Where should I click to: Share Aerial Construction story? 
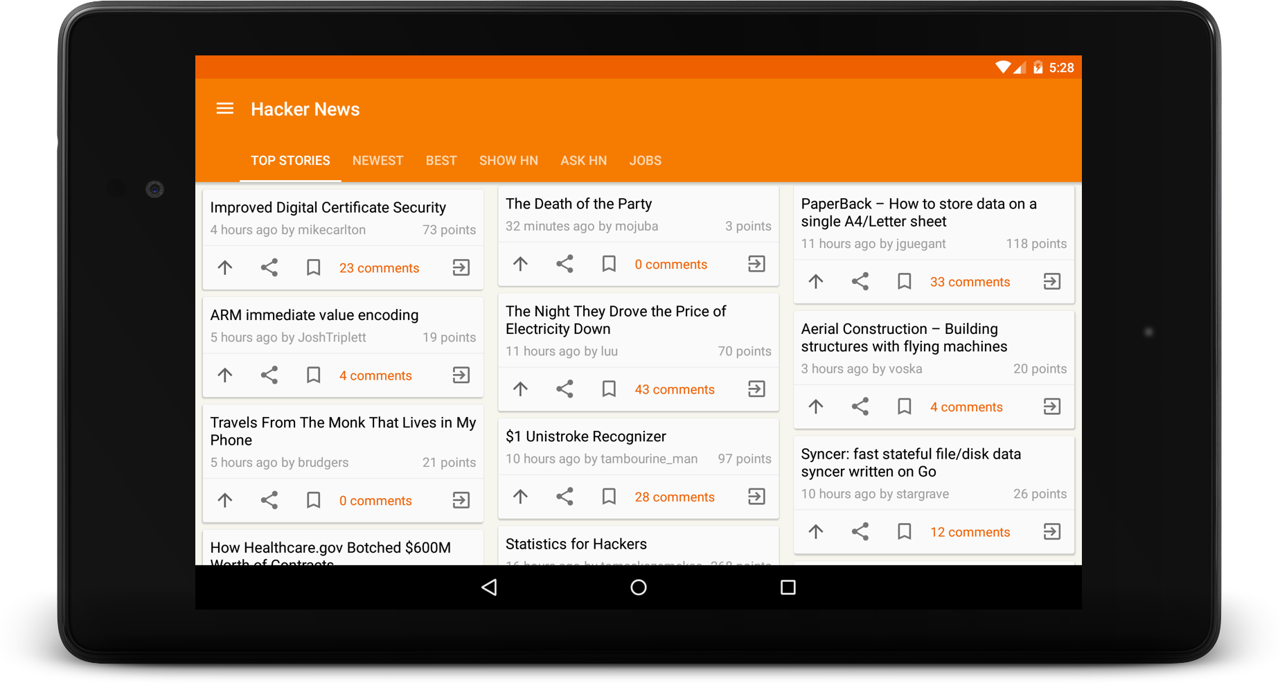[x=860, y=407]
